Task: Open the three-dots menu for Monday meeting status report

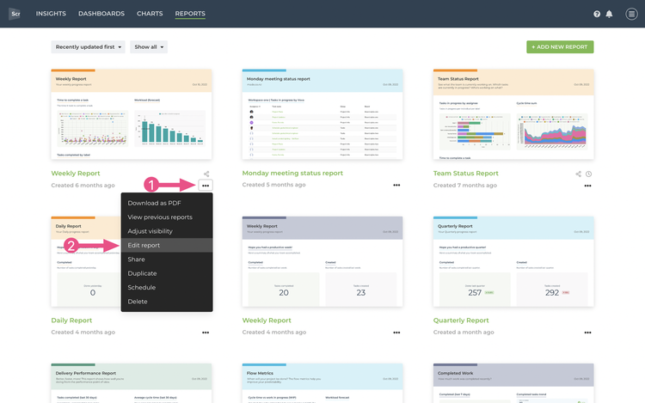Action: (396, 185)
